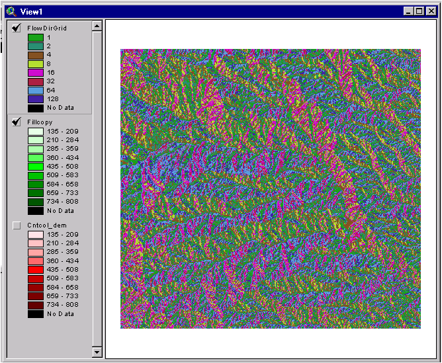Click the Cntcol_dem 435 - 508 red swatch

[35, 270]
